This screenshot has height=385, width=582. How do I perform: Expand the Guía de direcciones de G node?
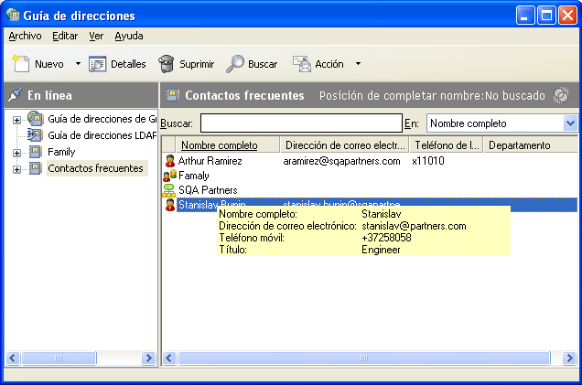coord(16,120)
